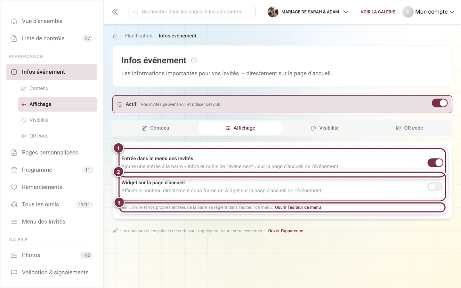Open help icon next to Infos événement title
461x288 pixels.
[194, 60]
